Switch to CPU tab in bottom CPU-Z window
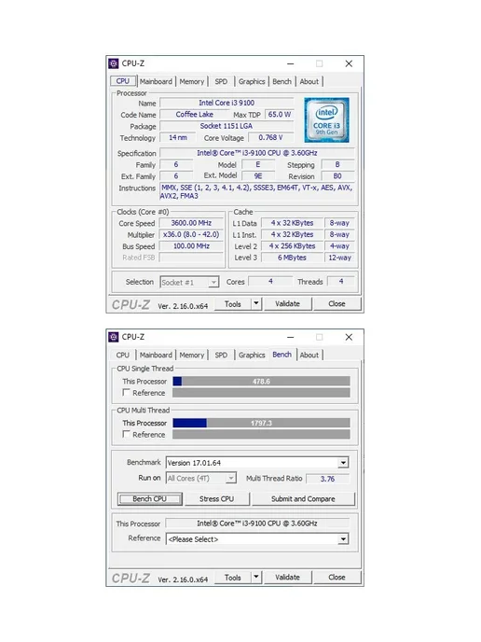This screenshot has width=481, height=642. click(x=123, y=355)
